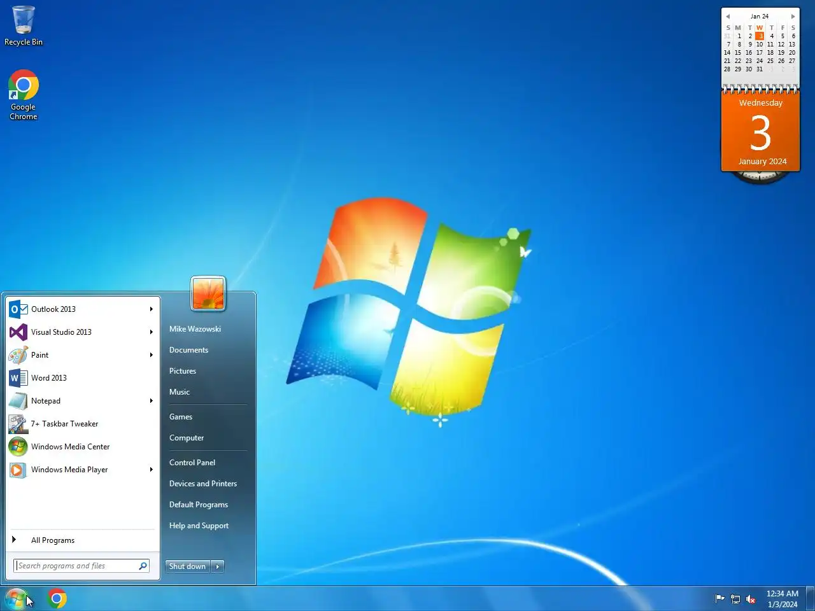815x611 pixels.
Task: Select day 24 in calendar gadget
Action: [760, 61]
